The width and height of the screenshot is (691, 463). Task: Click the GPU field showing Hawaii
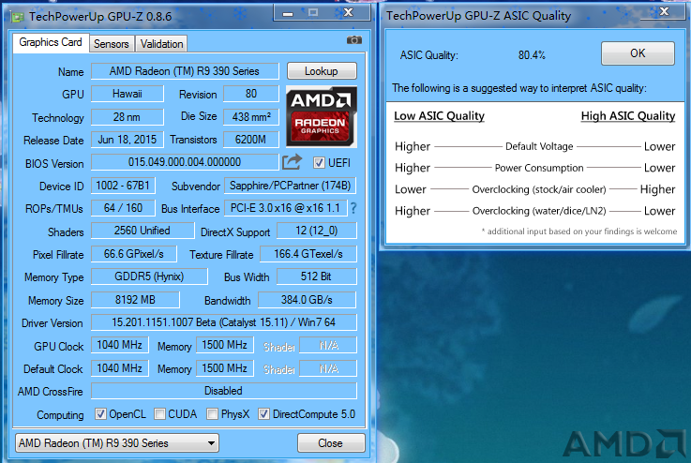pyautogui.click(x=127, y=94)
